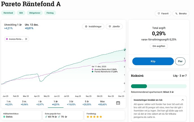
Task: Select the 3 år period tab
Action: coord(71,103)
